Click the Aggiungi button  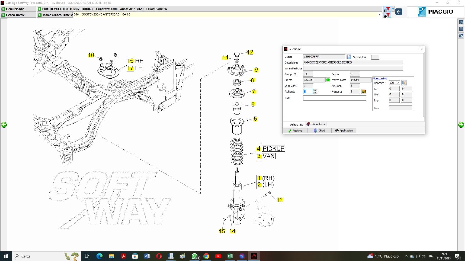click(x=295, y=130)
